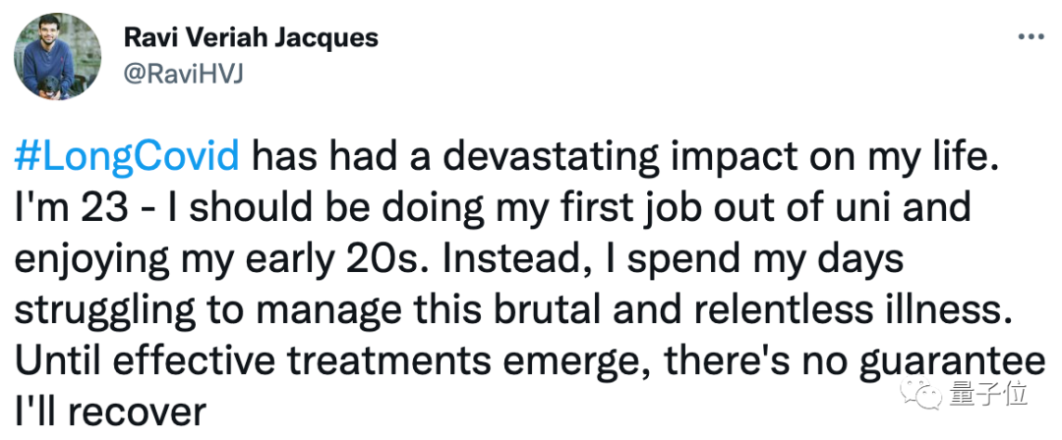Open the #LongCovid hashtag link
The image size is (1062, 440).
[x=127, y=156]
